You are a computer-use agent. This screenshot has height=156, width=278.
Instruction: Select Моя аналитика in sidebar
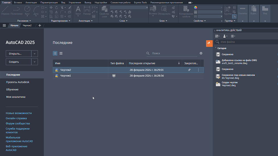pos(16,97)
